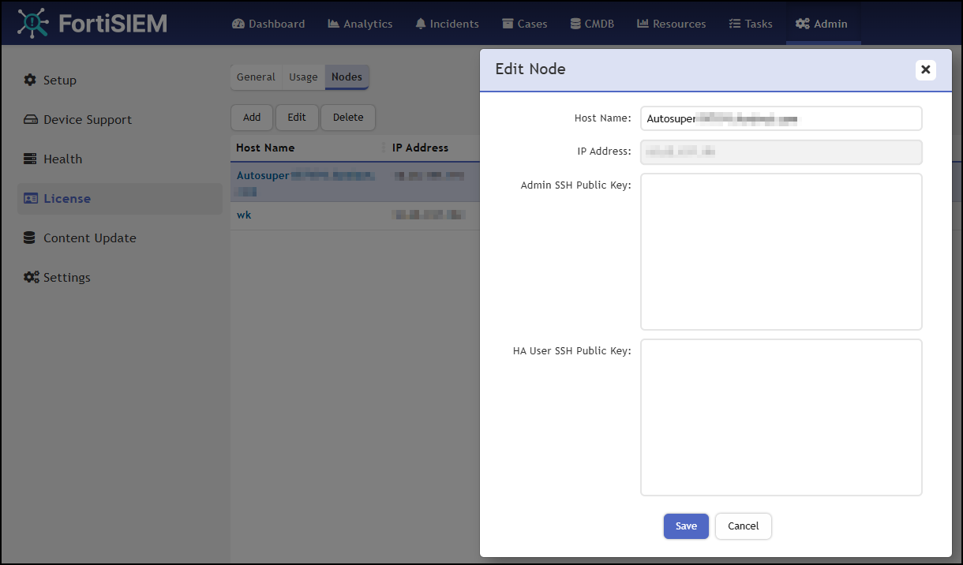Open the Admin gears menu
963x565 pixels.
point(822,24)
